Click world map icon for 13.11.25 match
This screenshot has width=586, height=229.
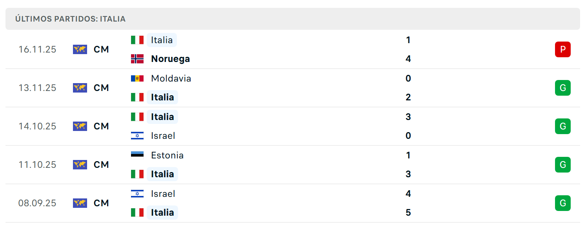[x=80, y=88]
